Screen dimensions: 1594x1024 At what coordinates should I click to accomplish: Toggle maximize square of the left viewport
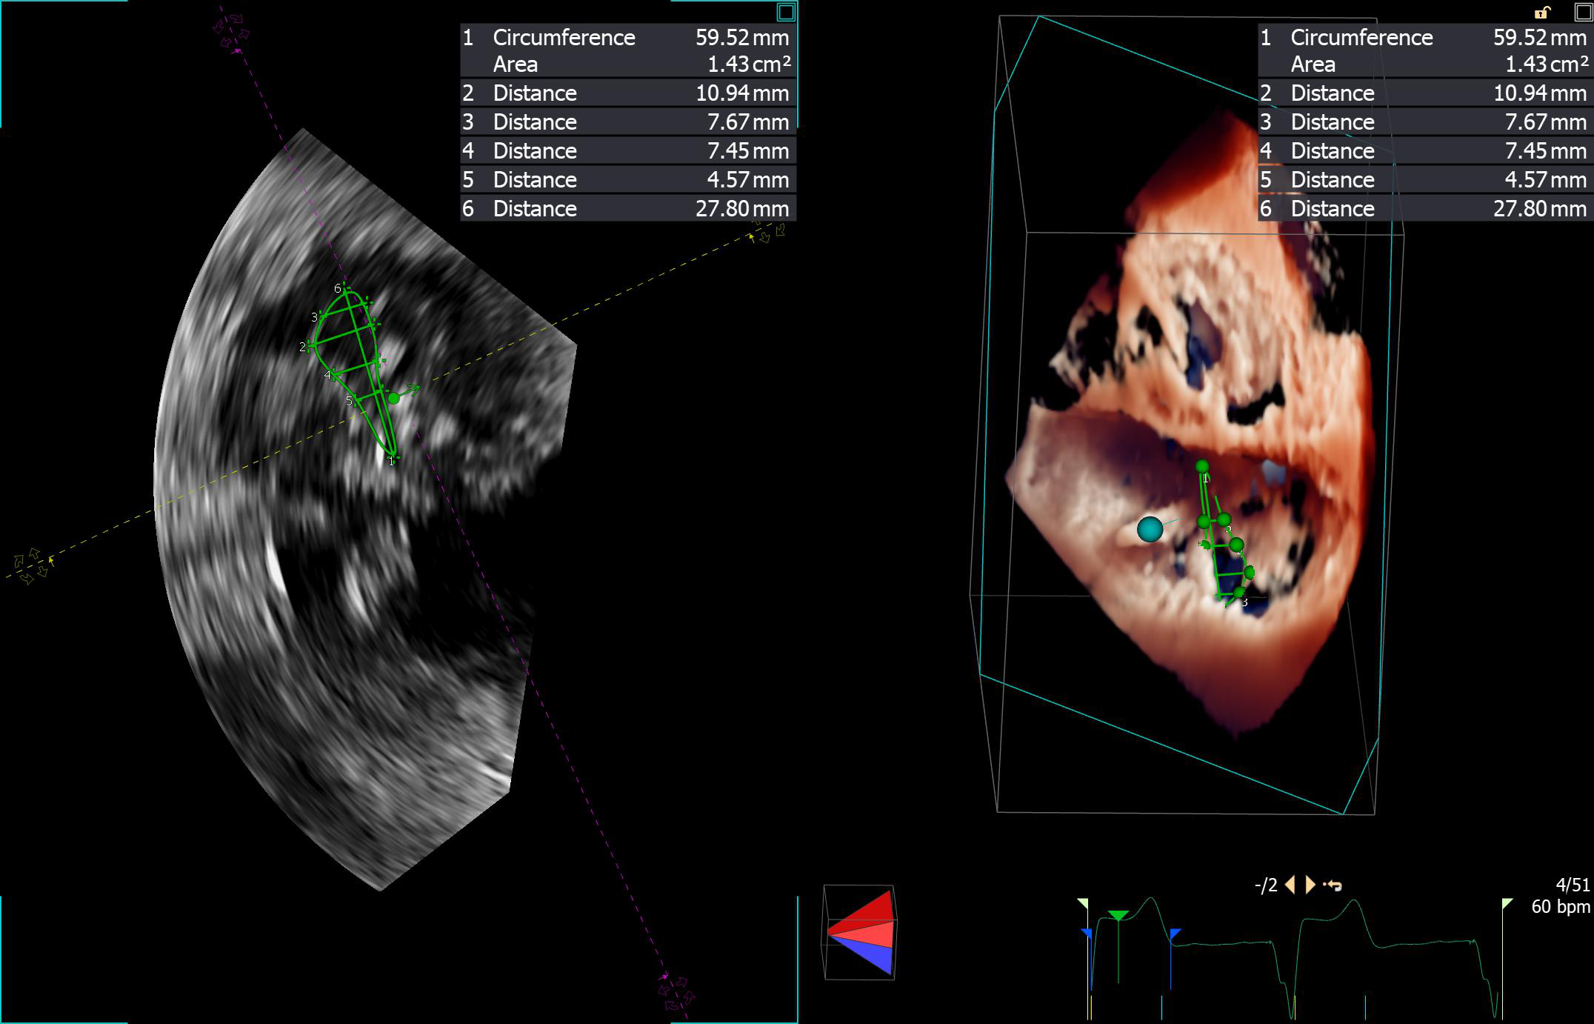pos(786,12)
